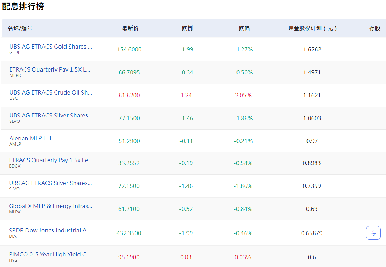Click the 名称/编号 column header
Image resolution: width=386 pixels, height=267 pixels.
point(20,28)
